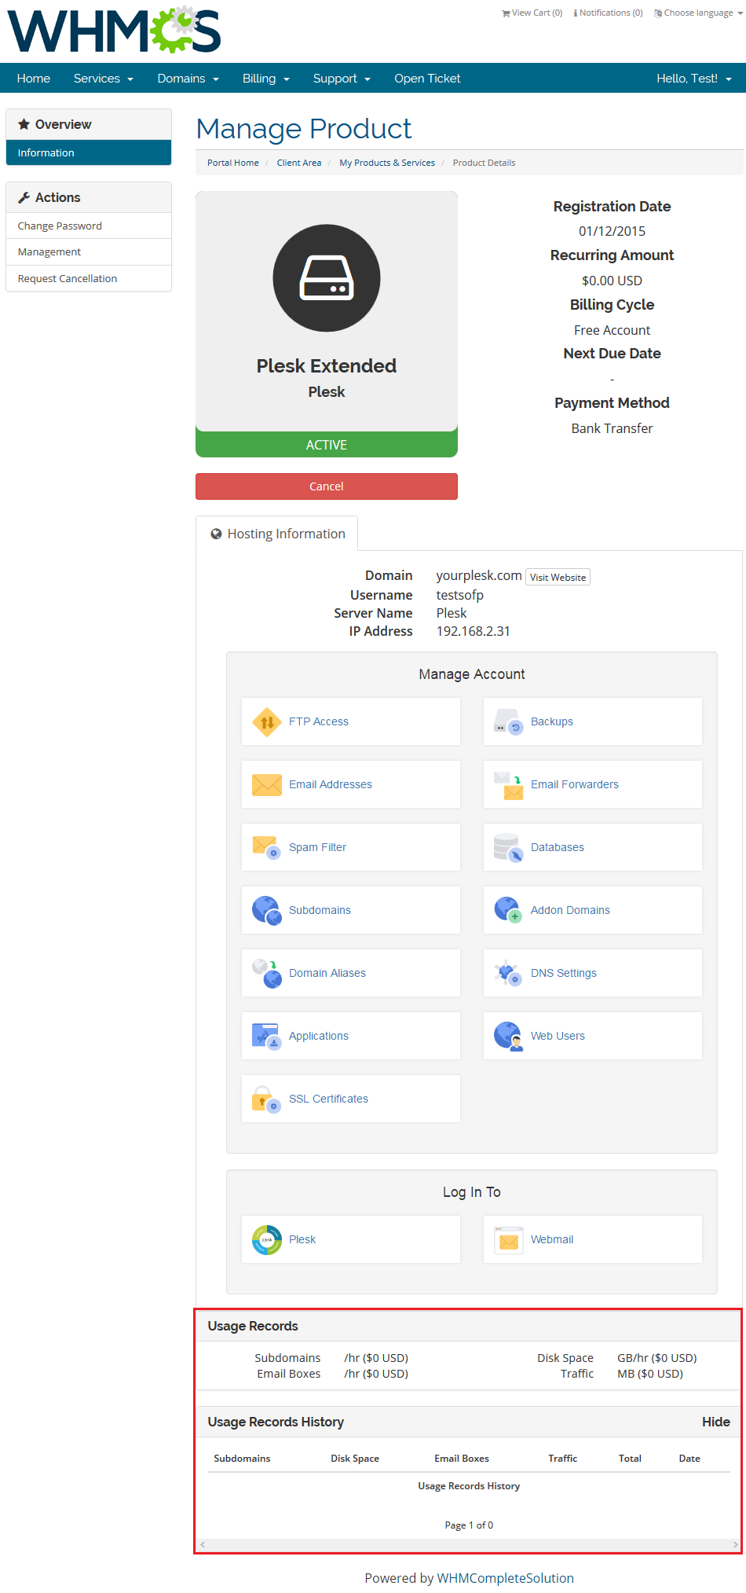
Task: Select the Spam Filter icon
Action: (267, 847)
